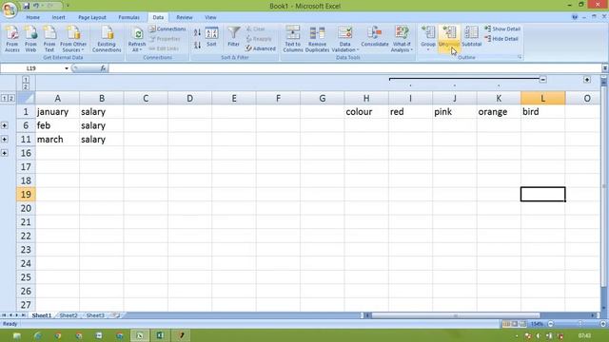The height and width of the screenshot is (342, 609).
Task: Click cell containing 'orange'
Action: click(499, 112)
